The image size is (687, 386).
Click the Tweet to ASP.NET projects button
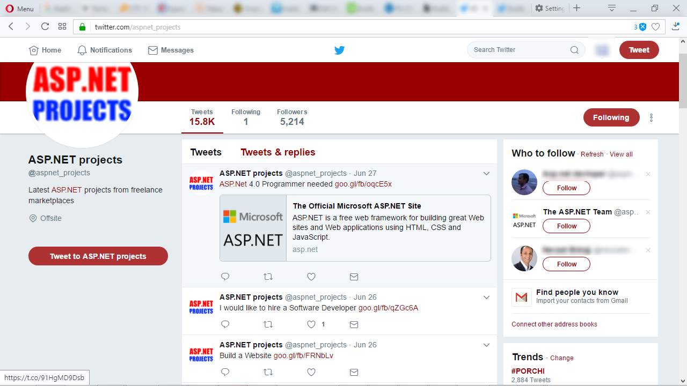tap(98, 256)
